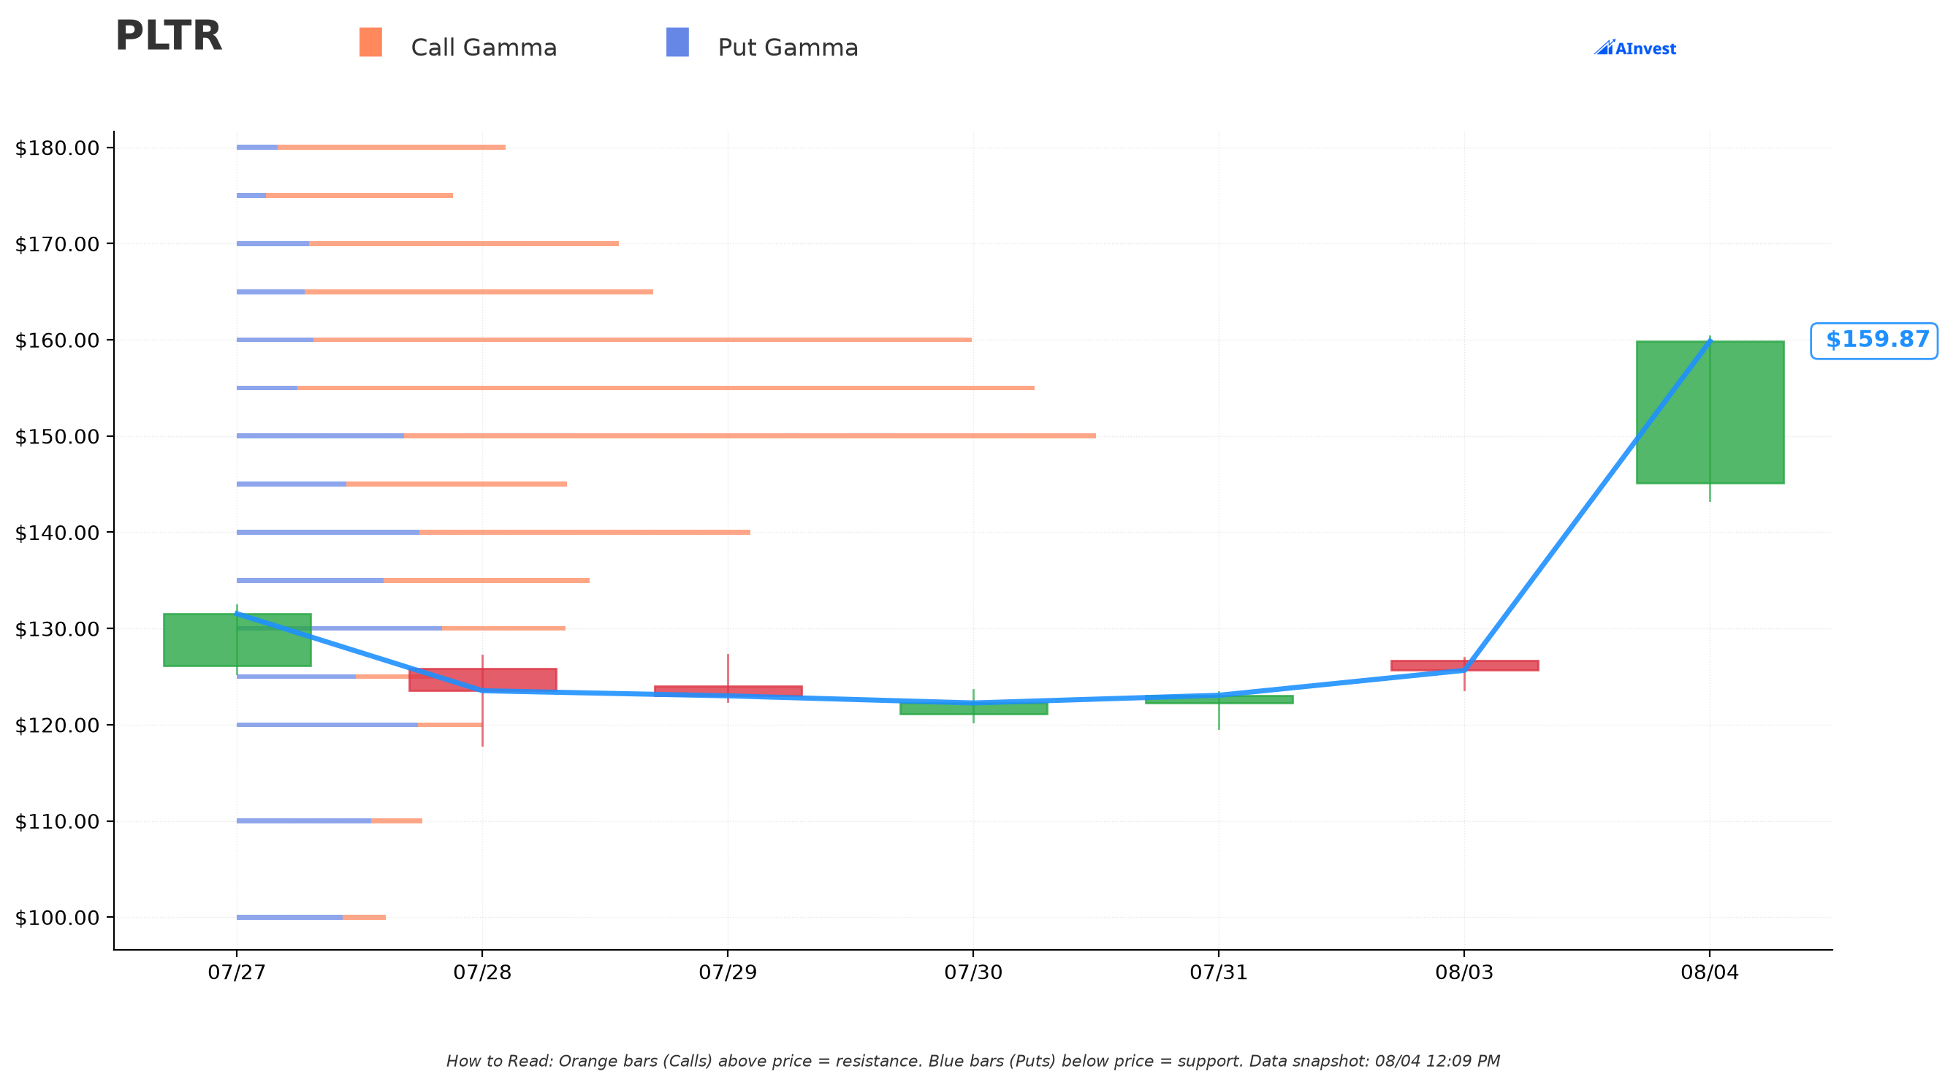1945x1085 pixels.
Task: Click the 07/30 date label
Action: [973, 972]
